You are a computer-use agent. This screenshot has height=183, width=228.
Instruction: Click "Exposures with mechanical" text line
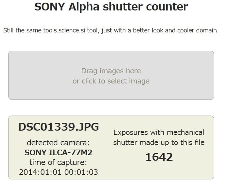pyautogui.click(x=159, y=133)
